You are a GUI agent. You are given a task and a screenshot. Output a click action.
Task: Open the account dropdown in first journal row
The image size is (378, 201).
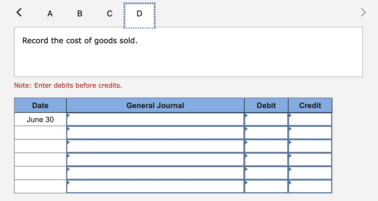(69, 115)
